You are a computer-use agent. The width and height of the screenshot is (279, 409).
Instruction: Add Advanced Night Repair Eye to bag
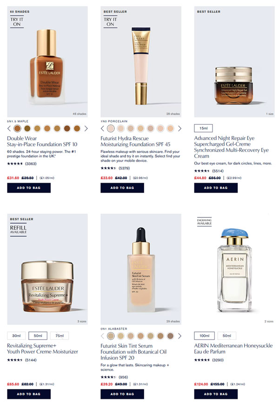tap(216, 188)
